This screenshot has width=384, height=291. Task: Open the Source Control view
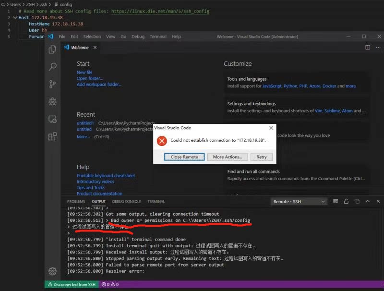coord(52,84)
